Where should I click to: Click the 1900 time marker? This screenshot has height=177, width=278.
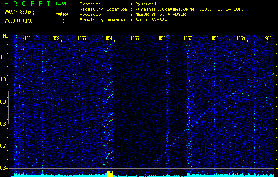(x=267, y=38)
